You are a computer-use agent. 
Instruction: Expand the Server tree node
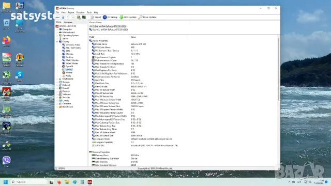point(57,39)
